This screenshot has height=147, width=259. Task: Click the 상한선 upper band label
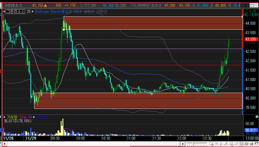(x=89, y=12)
